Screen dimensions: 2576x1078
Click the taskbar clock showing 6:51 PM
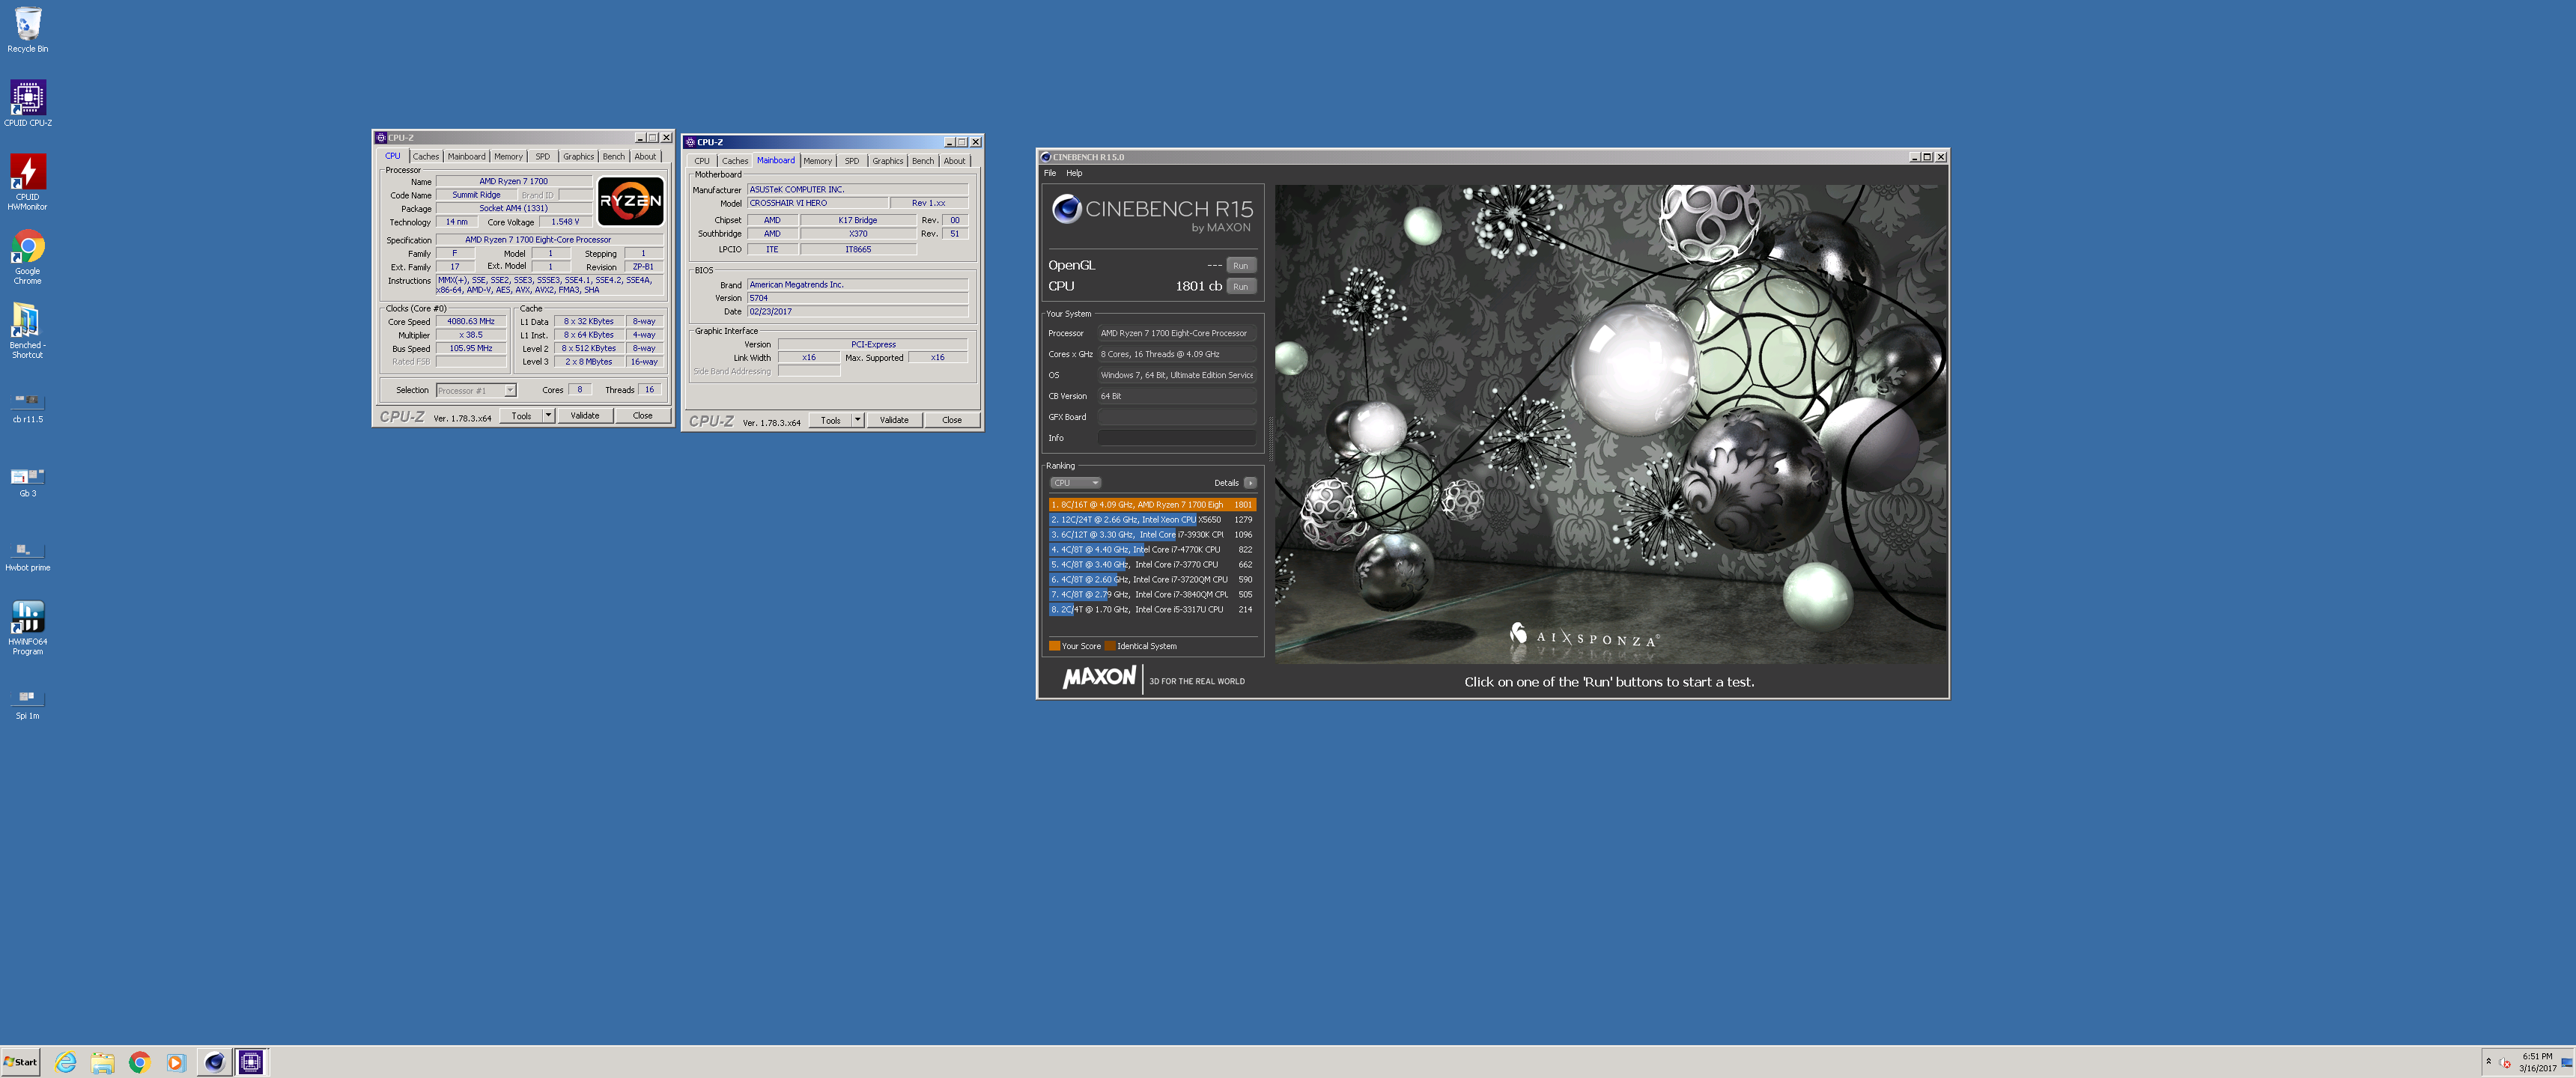pyautogui.click(x=2537, y=1062)
